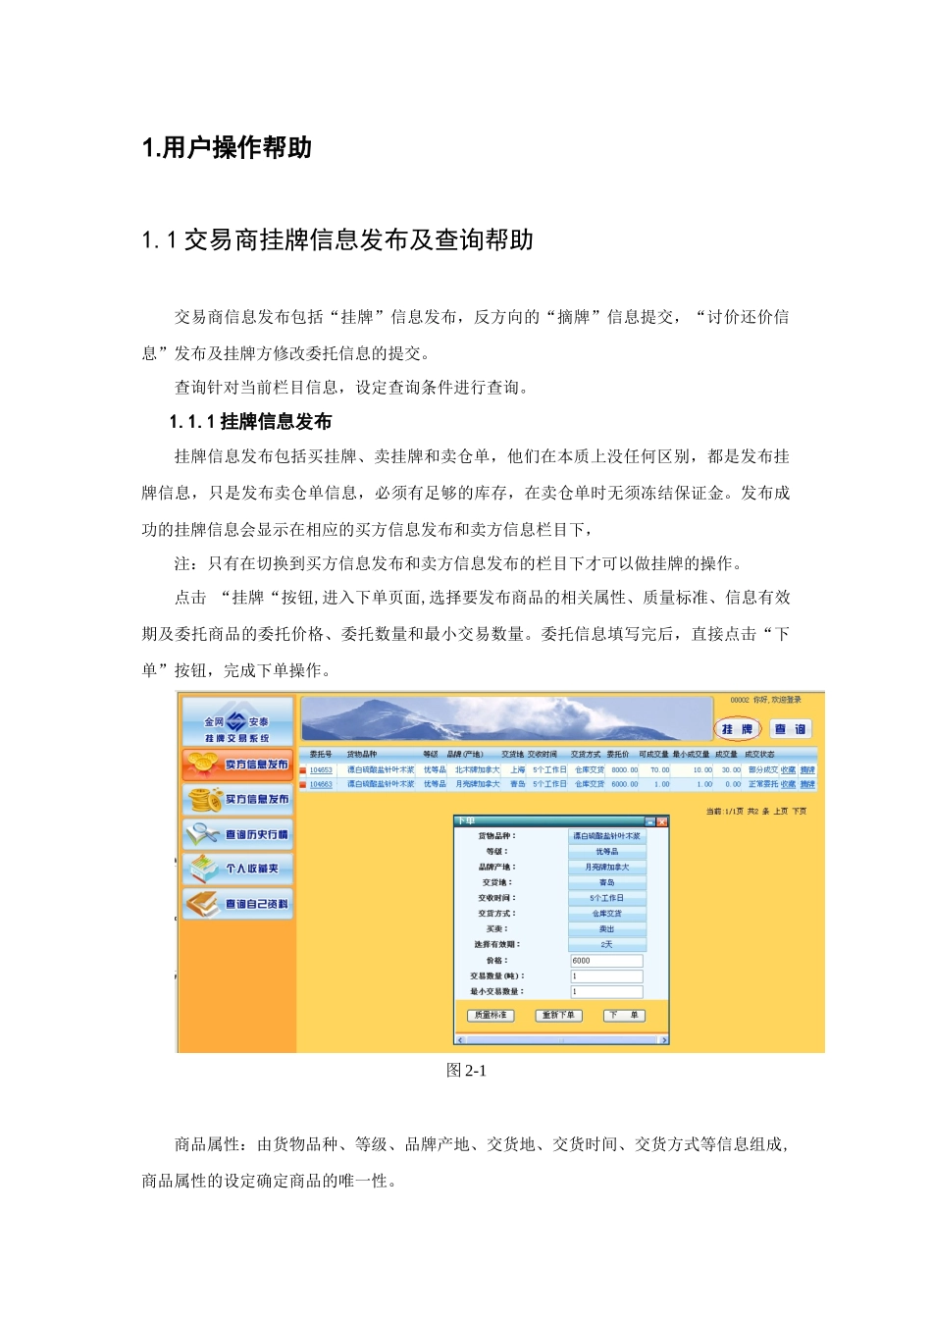This screenshot has width=932, height=1319.
Task: Open the 买卖 selector showing 卖出
Action: 607,928
